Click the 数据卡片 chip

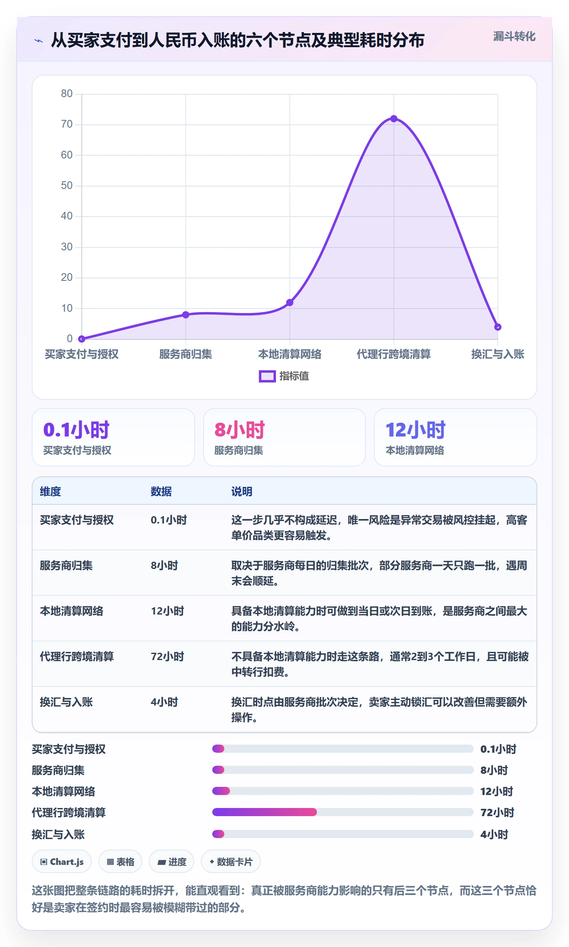[x=231, y=862]
